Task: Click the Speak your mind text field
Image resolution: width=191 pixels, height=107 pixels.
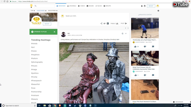Action: click(94, 16)
